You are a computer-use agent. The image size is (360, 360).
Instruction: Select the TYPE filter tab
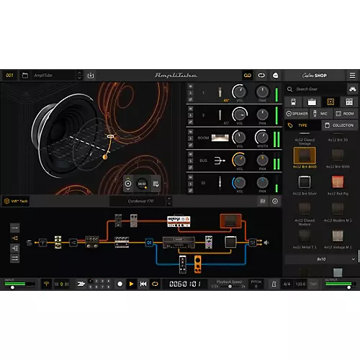coord(303,125)
